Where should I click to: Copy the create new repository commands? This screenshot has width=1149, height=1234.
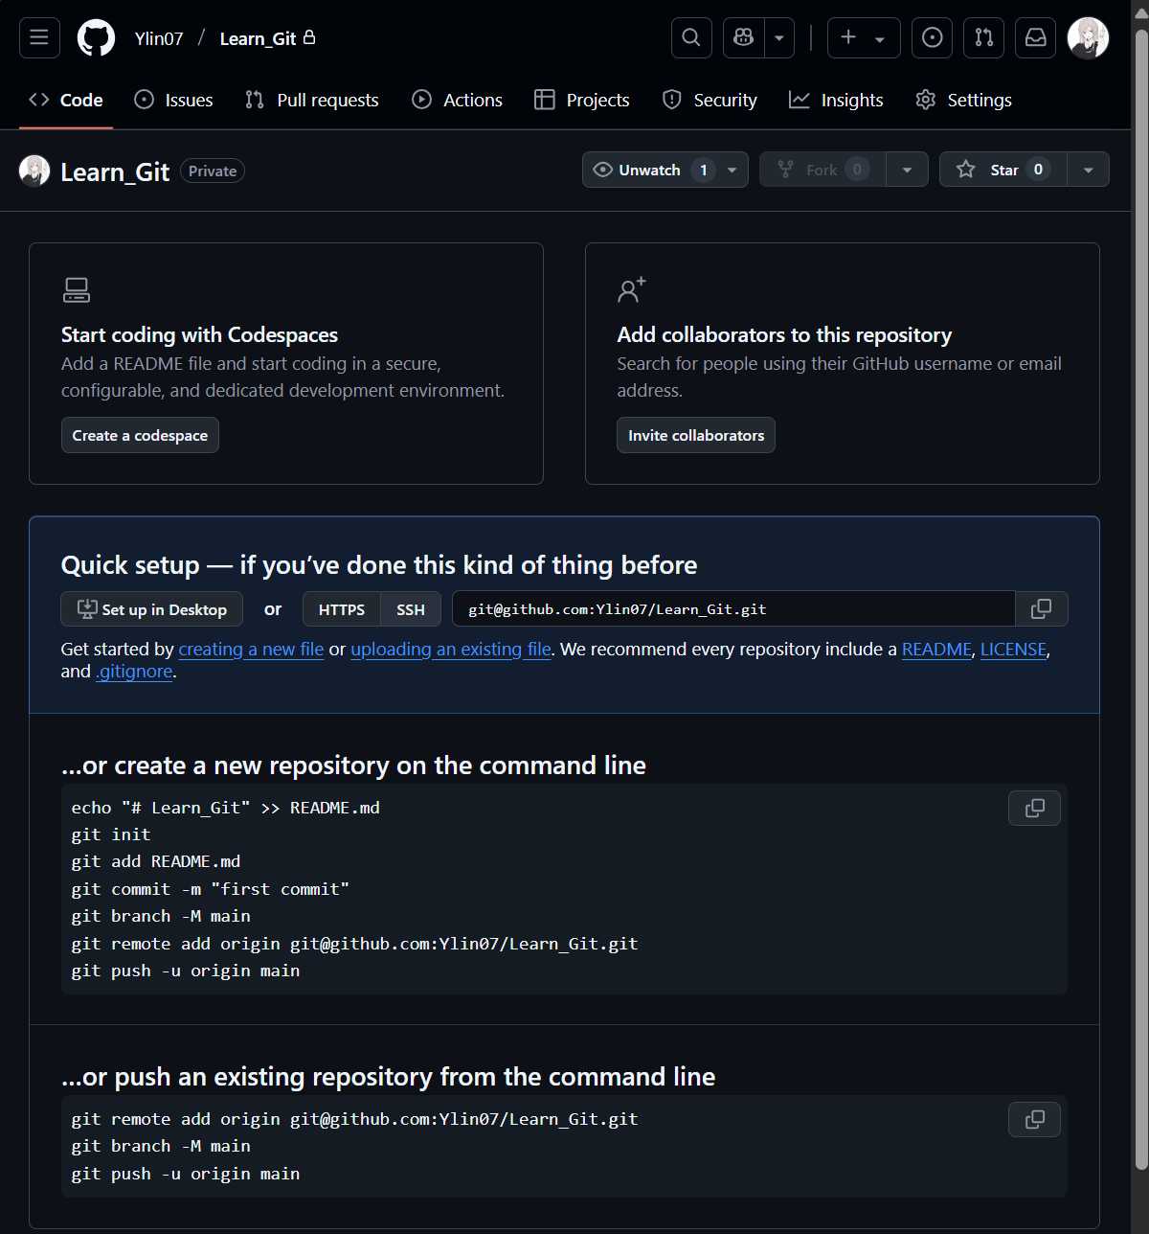click(x=1034, y=809)
